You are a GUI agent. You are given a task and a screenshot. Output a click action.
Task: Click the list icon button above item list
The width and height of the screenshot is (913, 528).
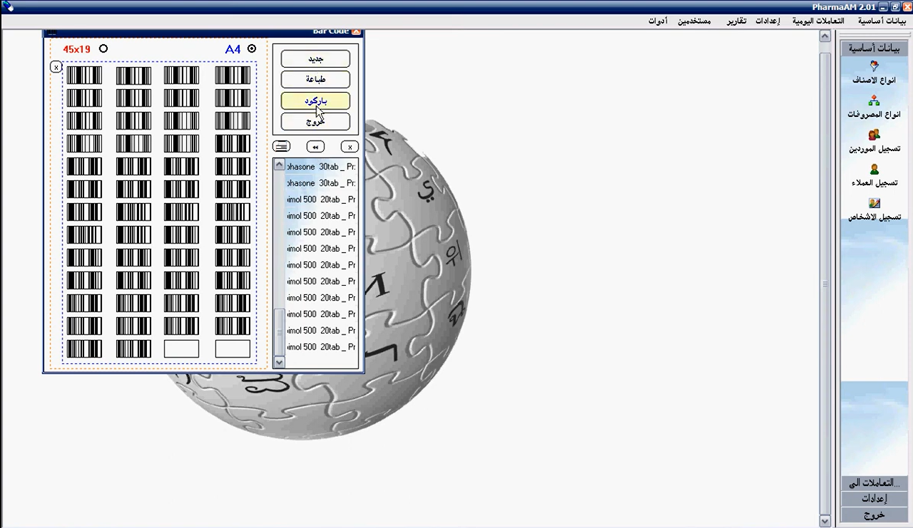click(282, 147)
